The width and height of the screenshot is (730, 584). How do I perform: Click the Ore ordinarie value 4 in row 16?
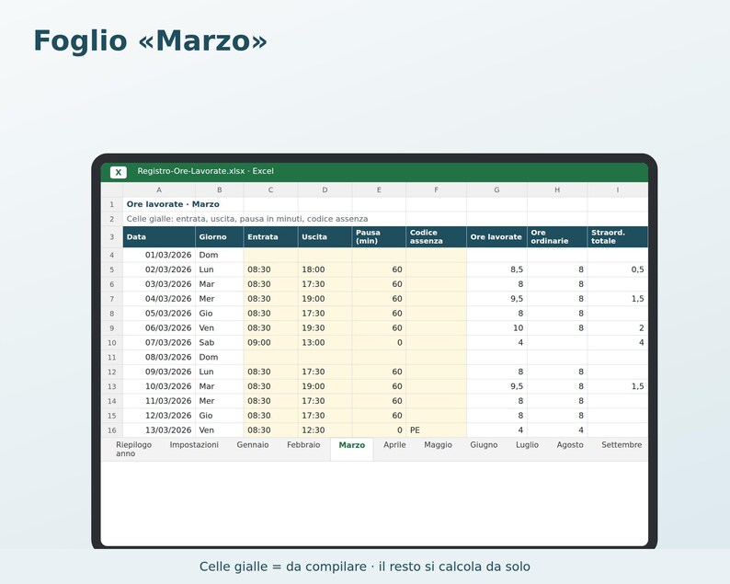[557, 430]
